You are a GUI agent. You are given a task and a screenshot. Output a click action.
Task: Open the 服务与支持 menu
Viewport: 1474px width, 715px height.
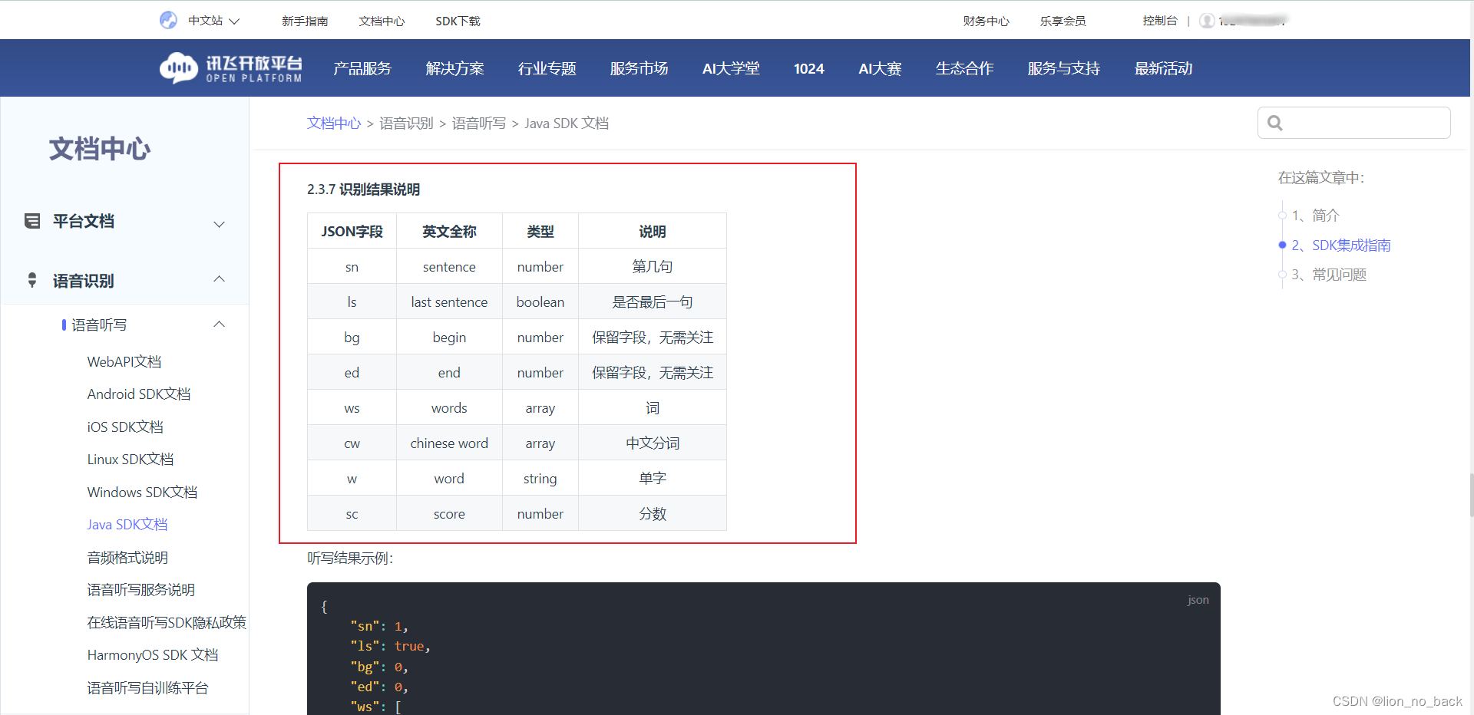1064,68
